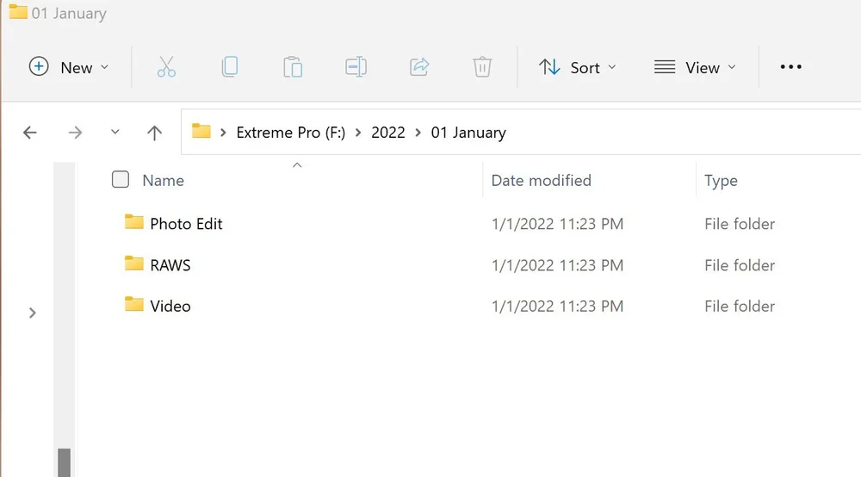Viewport: 861px width, 477px height.
Task: Click the 01 January breadcrumb
Action: pyautogui.click(x=468, y=133)
